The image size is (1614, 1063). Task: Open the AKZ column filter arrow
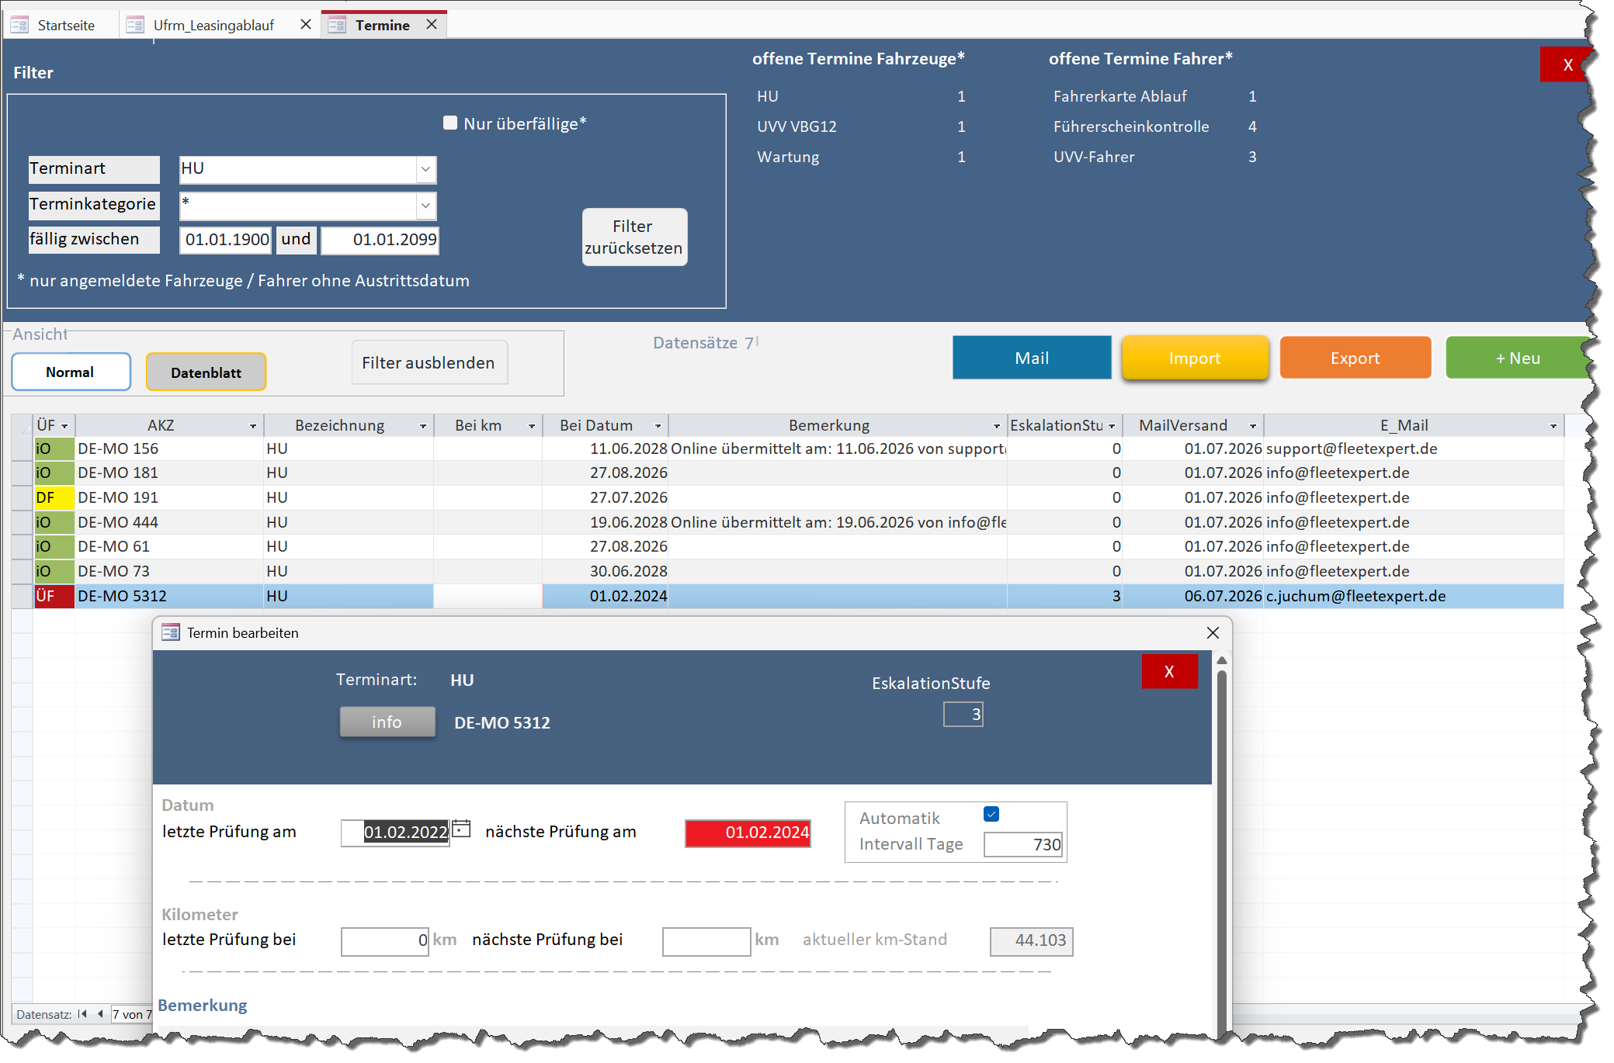[x=253, y=426]
